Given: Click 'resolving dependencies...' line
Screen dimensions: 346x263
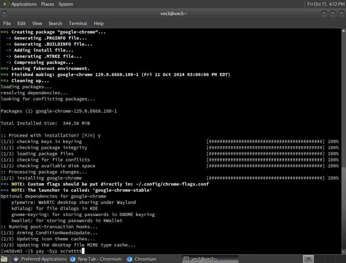Looking at the screenshot, I should coord(34,93).
